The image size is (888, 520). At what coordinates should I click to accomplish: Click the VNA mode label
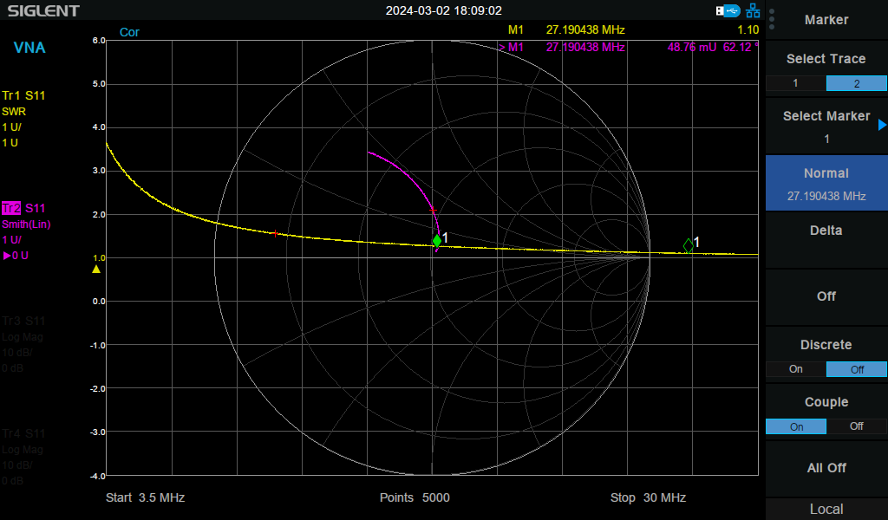(x=29, y=48)
